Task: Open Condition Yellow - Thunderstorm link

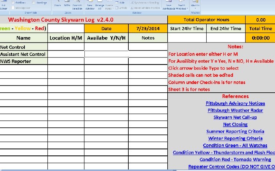Action: 224,152
